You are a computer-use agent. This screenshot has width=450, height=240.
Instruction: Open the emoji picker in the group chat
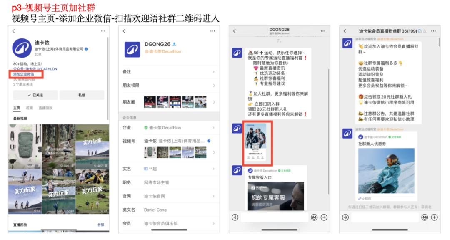coord(425,217)
